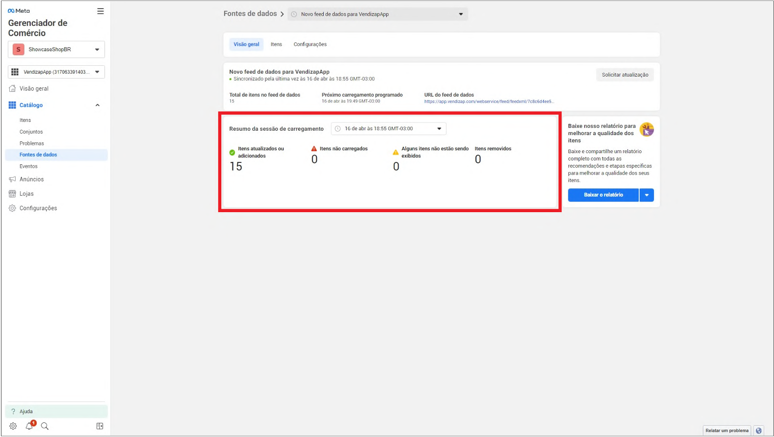Click Baixar o relatório button
This screenshot has height=437, width=774.
click(x=603, y=195)
